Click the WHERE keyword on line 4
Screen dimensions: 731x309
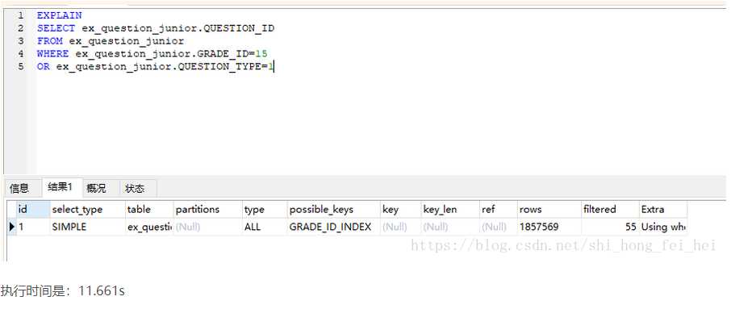pos(52,53)
